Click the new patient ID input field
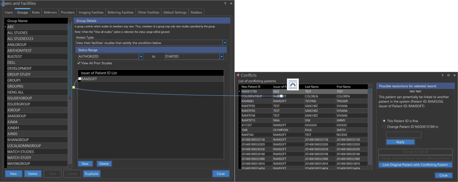The height and width of the screenshot is (182, 458). coord(403,135)
